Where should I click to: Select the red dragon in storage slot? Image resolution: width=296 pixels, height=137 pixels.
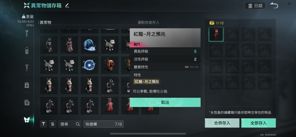pos(216,34)
